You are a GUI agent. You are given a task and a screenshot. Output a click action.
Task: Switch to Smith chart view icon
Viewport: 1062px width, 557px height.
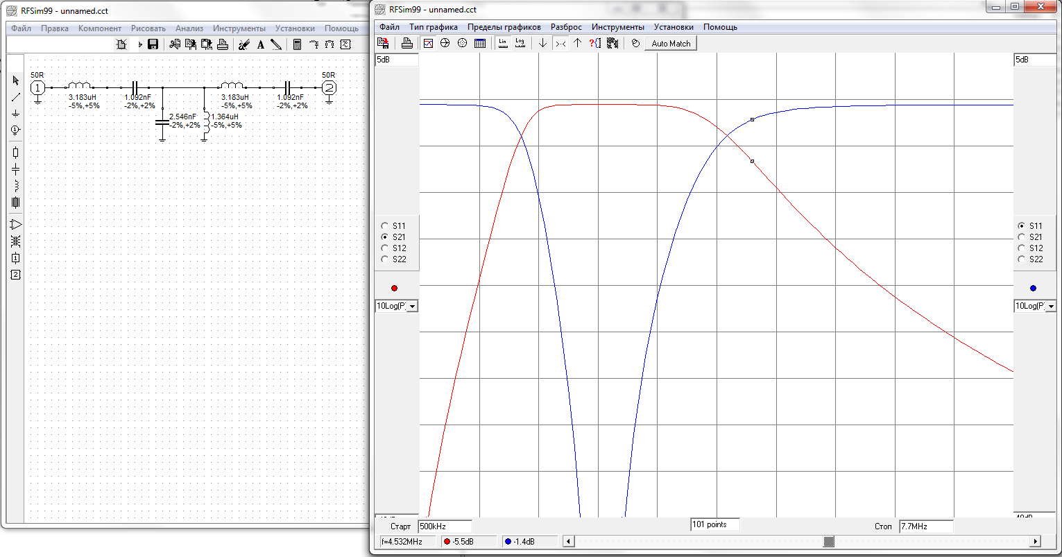[445, 43]
